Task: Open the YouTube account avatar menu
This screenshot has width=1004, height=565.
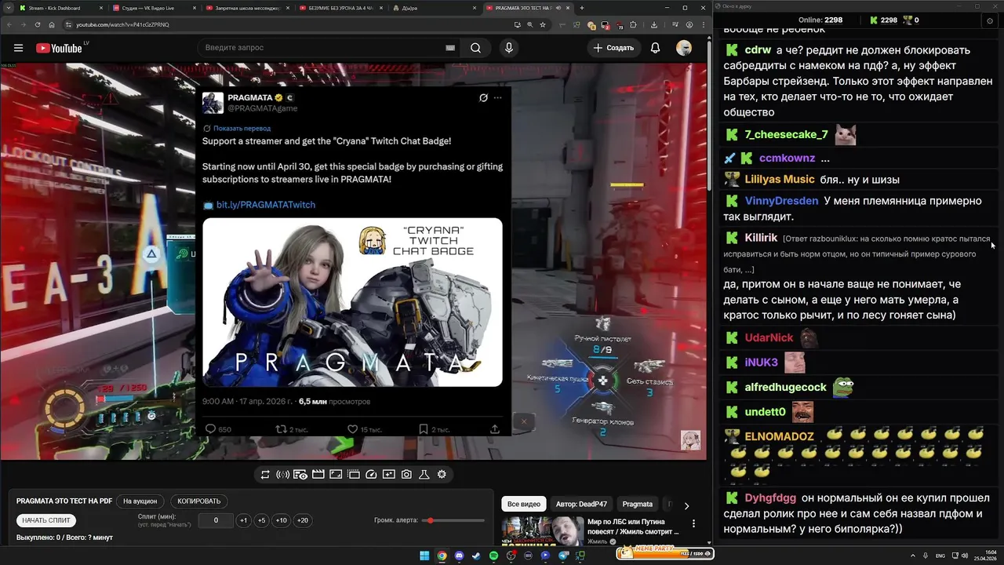Action: tap(684, 48)
